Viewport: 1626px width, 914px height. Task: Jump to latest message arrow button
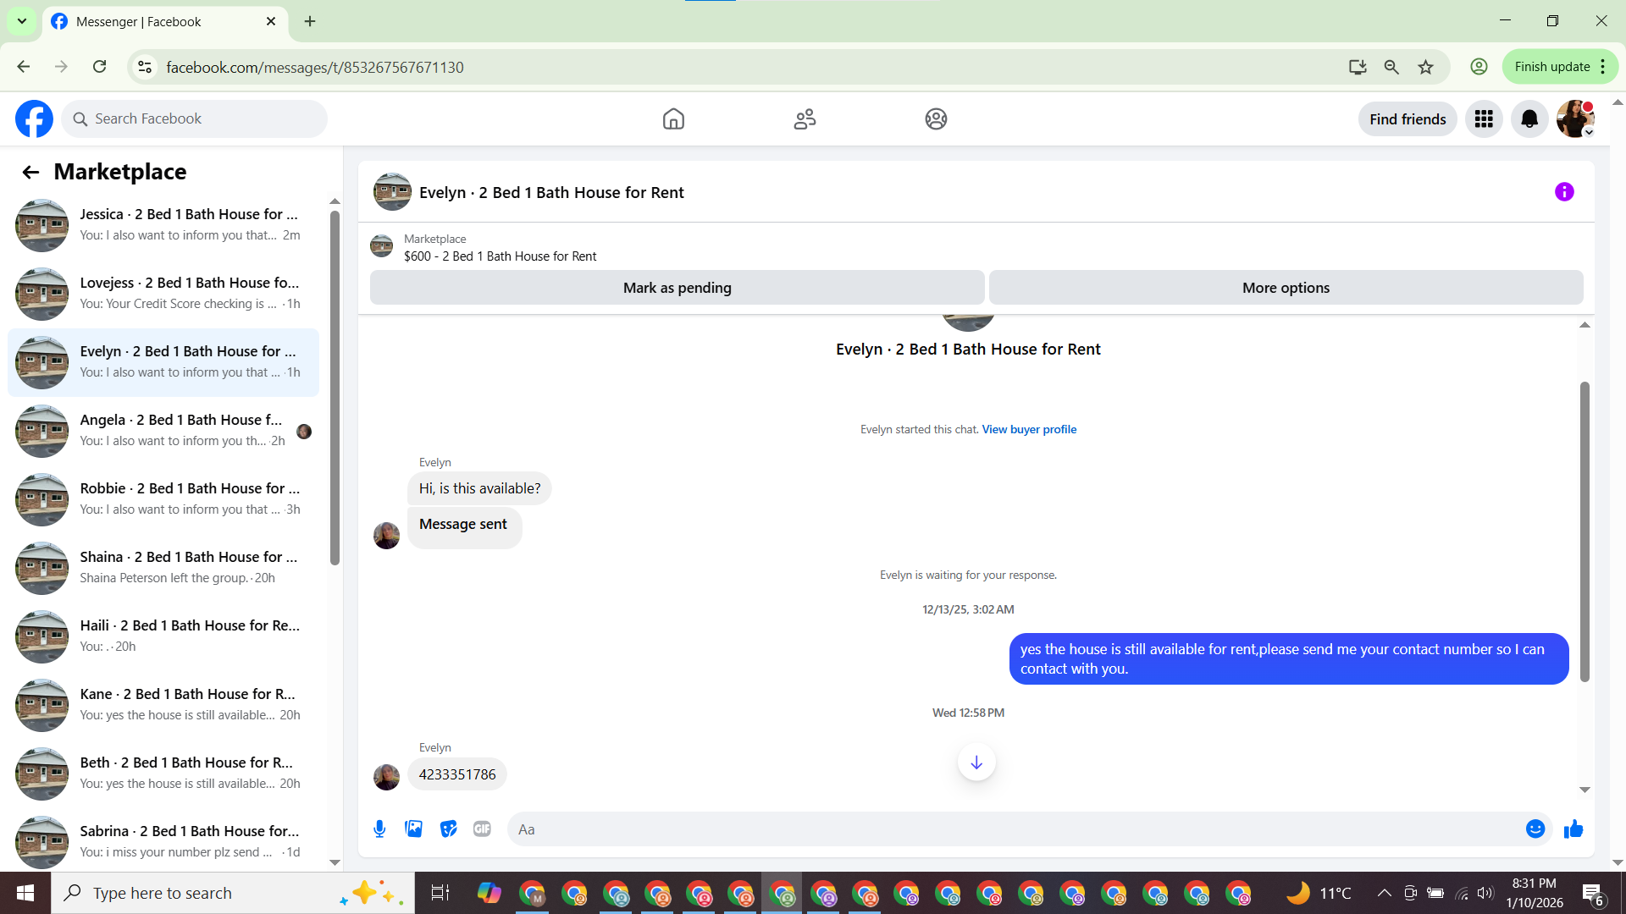(x=976, y=763)
